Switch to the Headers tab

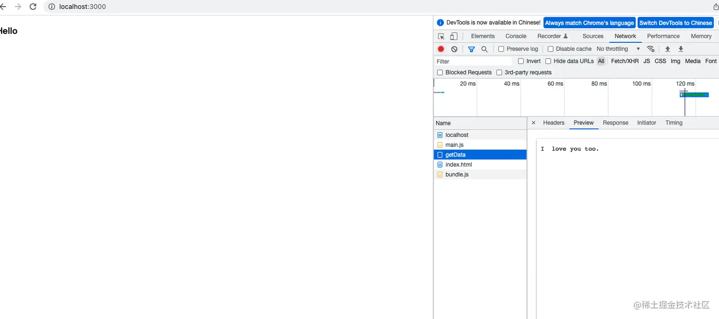554,123
